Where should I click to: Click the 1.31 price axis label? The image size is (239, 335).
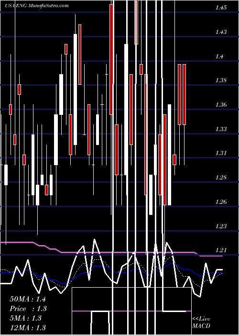(221, 153)
